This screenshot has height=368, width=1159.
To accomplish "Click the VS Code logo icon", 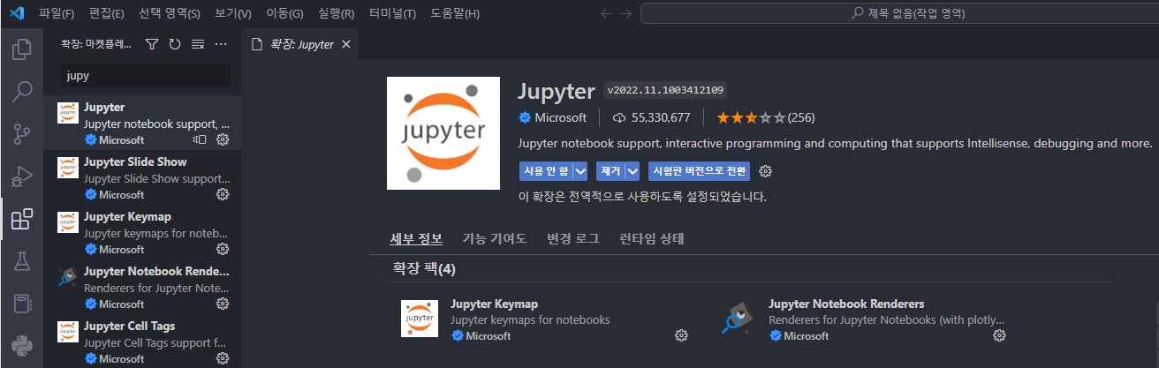I will point(16,13).
